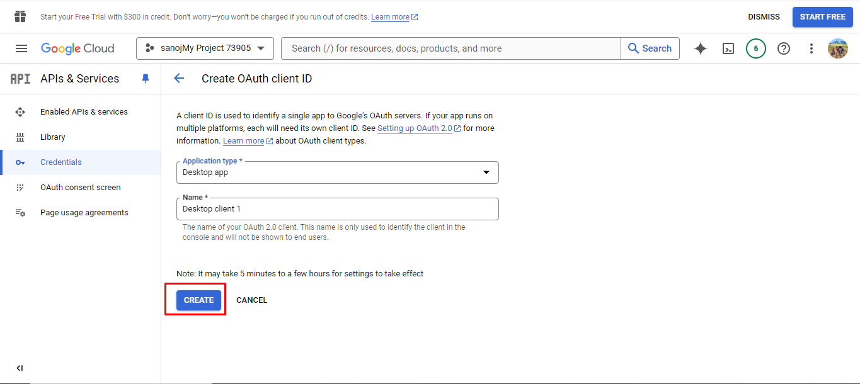Open the Library menu item
The height and width of the screenshot is (384, 860).
coord(53,137)
